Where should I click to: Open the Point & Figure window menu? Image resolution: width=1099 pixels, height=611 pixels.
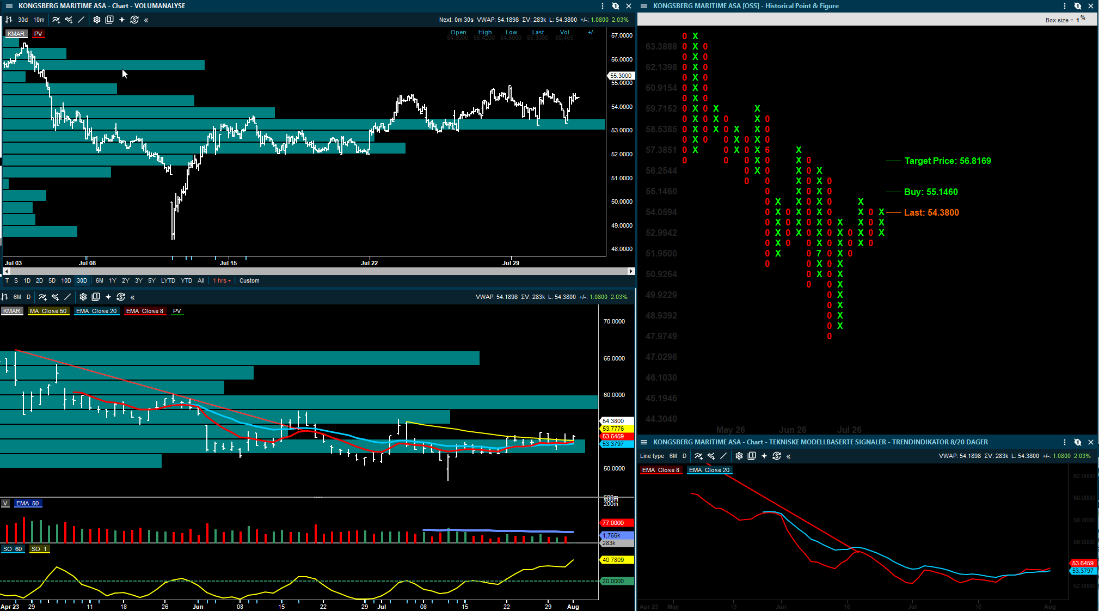(644, 6)
